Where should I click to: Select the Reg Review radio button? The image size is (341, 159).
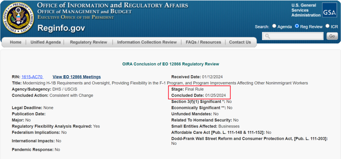click(x=297, y=26)
